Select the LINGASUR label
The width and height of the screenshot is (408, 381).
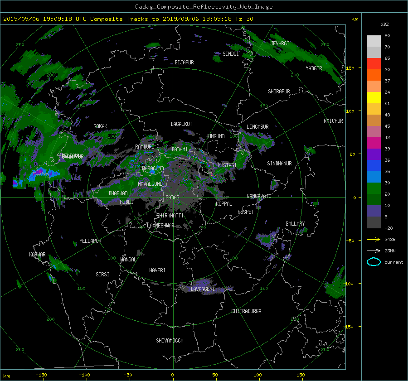point(257,127)
